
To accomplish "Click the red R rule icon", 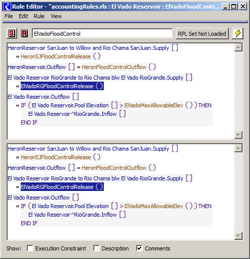I will [24, 33].
